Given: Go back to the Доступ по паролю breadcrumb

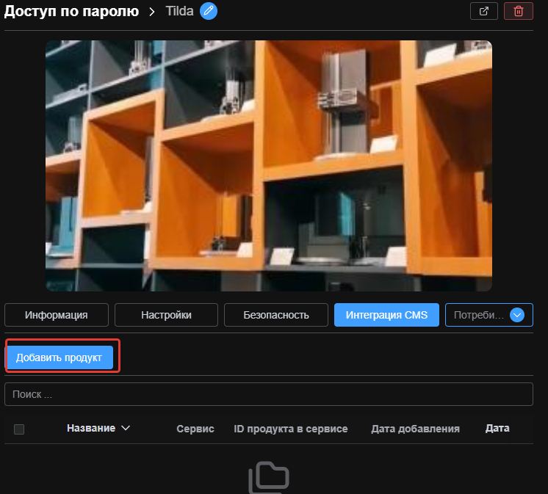Looking at the screenshot, I should (72, 11).
